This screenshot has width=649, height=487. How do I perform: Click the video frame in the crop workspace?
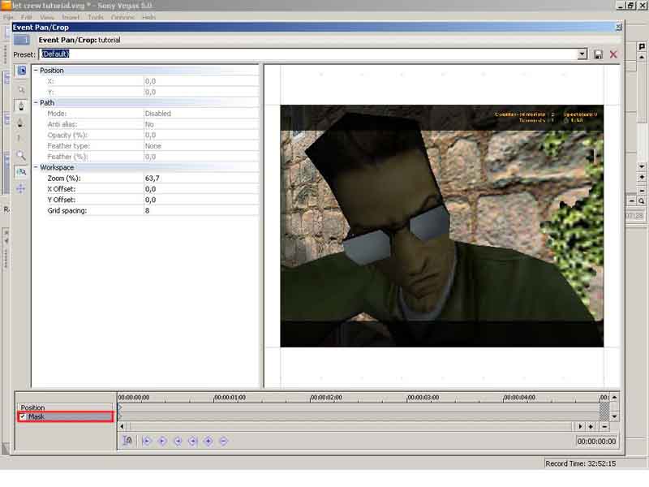click(x=441, y=226)
